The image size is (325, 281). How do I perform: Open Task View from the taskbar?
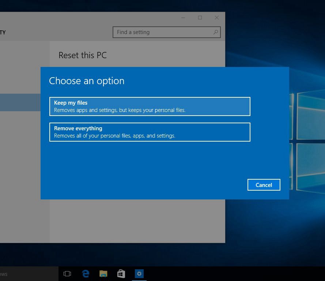pyautogui.click(x=67, y=273)
